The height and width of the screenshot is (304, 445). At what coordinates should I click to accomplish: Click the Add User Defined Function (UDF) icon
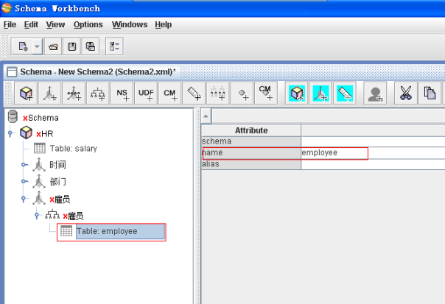click(146, 93)
